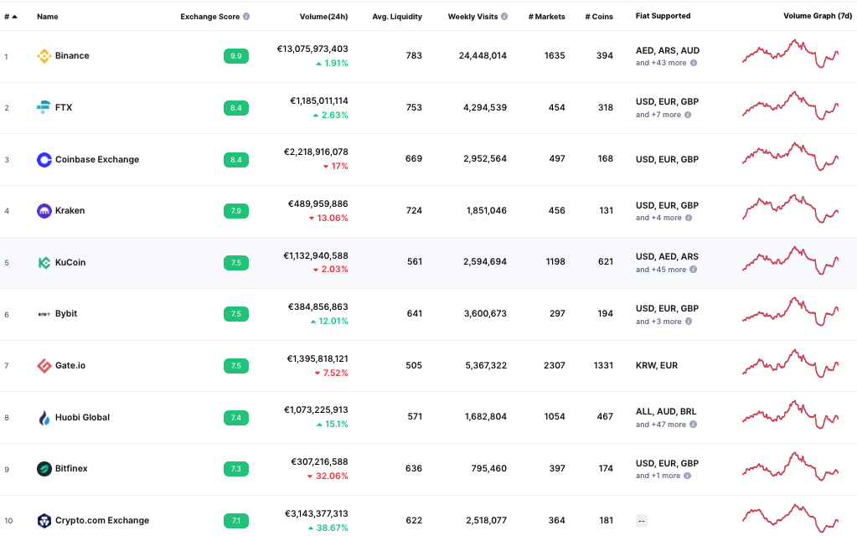Click Huobi fiat ALL, AUD, BRL
The width and height of the screenshot is (857, 546).
666,411
